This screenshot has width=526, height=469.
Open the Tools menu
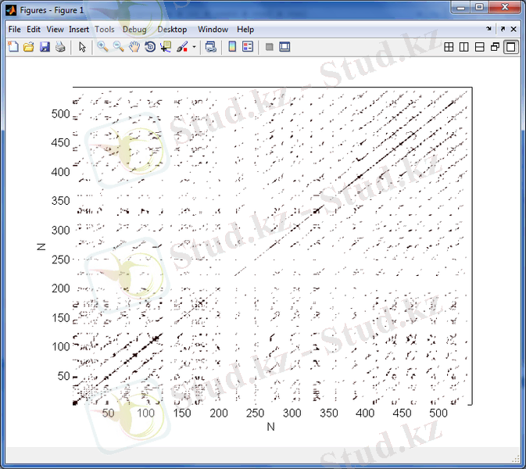click(105, 30)
